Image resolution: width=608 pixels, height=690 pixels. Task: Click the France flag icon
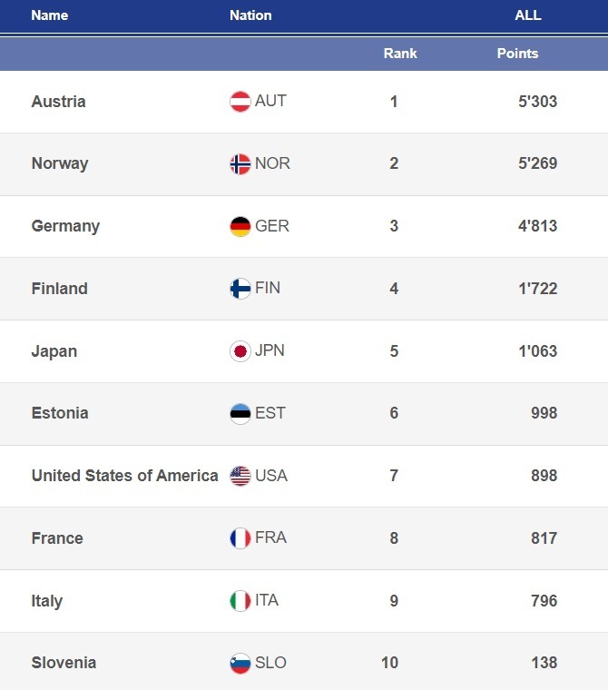(x=240, y=538)
